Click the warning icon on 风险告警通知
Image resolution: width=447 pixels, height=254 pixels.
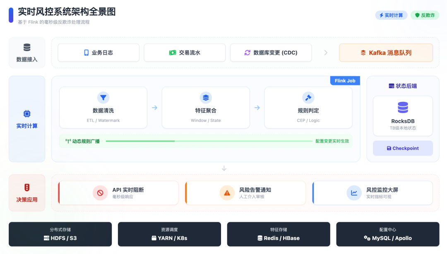[x=227, y=193]
